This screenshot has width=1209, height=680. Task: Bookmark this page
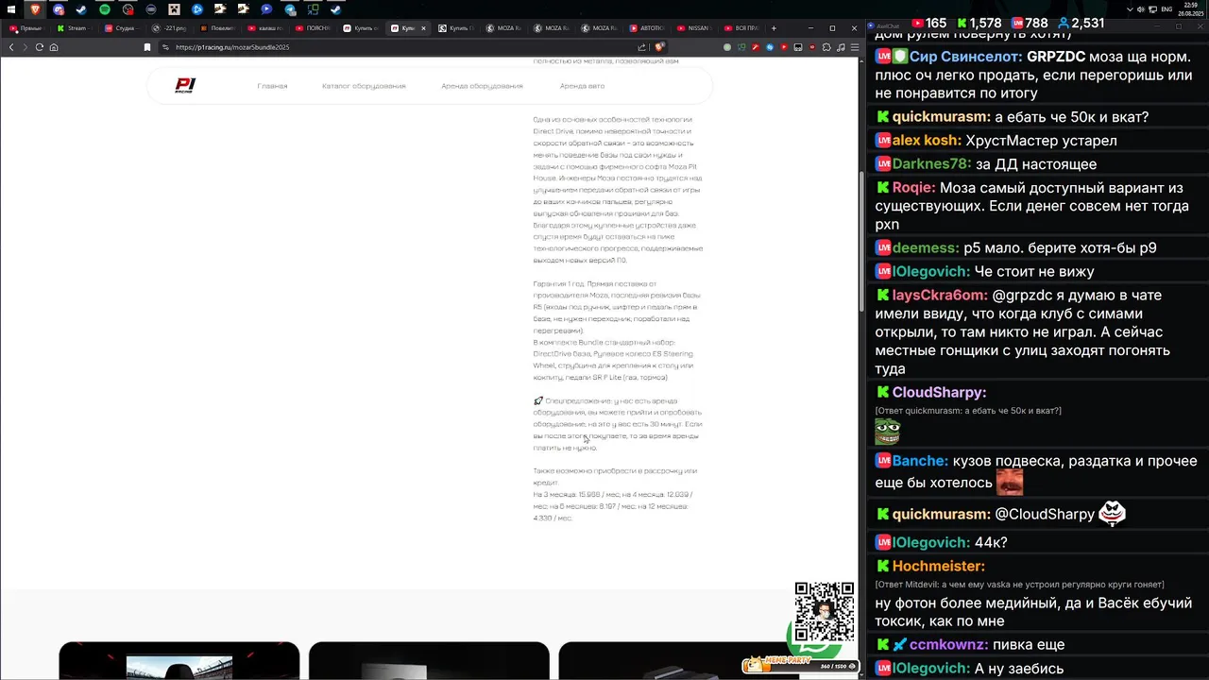(x=147, y=47)
